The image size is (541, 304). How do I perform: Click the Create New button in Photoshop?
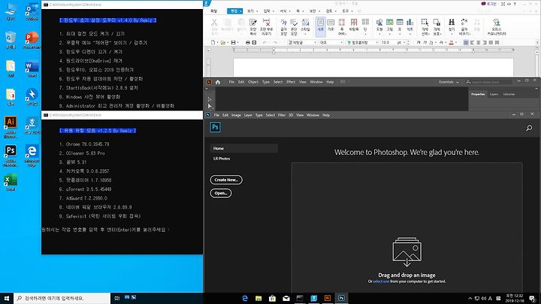point(226,180)
